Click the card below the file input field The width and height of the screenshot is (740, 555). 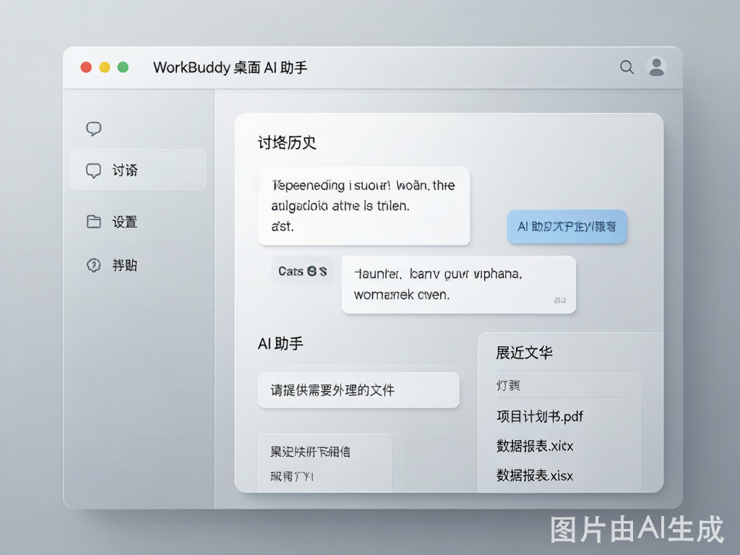324,463
